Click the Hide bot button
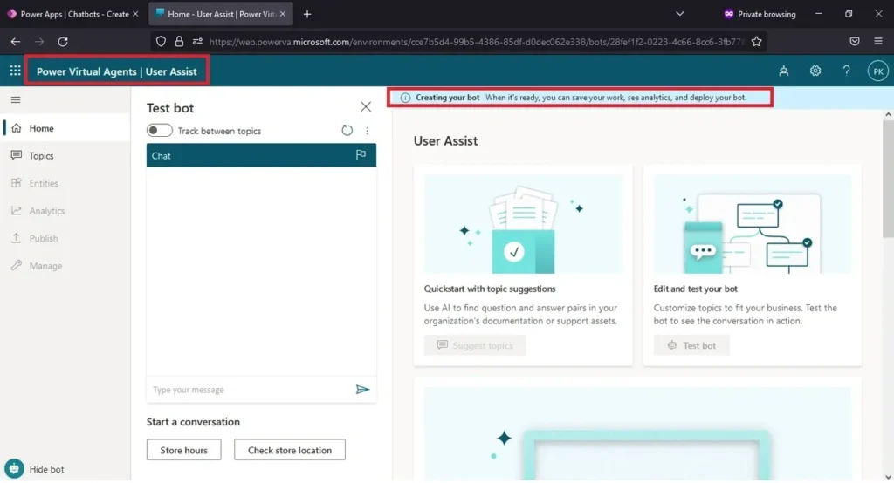Viewport: 894px width, 483px height. (35, 469)
